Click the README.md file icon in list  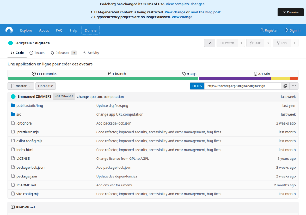click(x=13, y=185)
